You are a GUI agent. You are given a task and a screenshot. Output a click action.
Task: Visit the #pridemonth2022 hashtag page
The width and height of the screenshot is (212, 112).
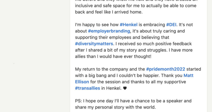165,69
